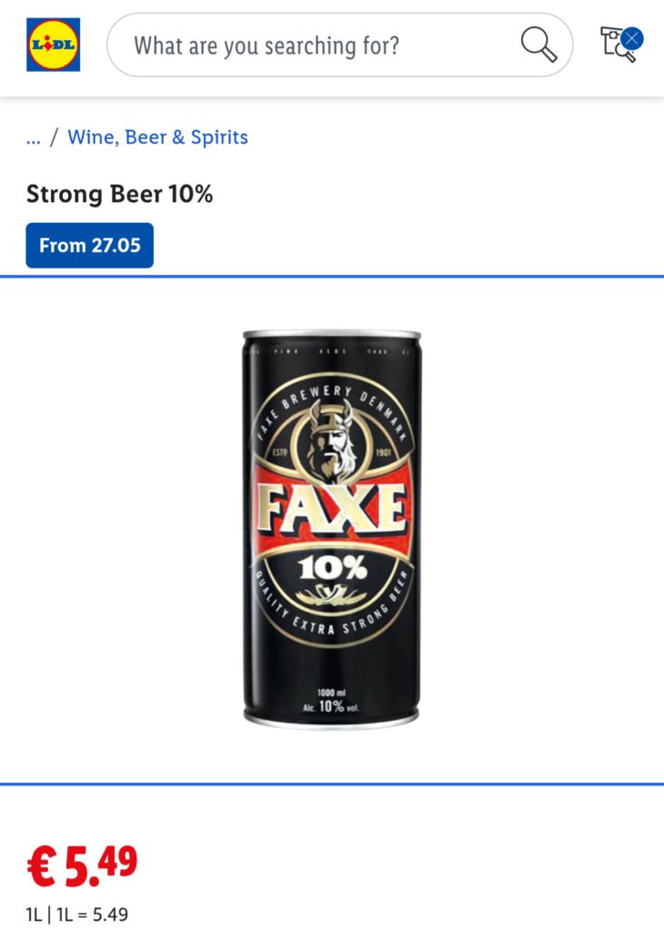Image resolution: width=664 pixels, height=932 pixels.
Task: Select the Strong Beer 10% title
Action: point(119,195)
